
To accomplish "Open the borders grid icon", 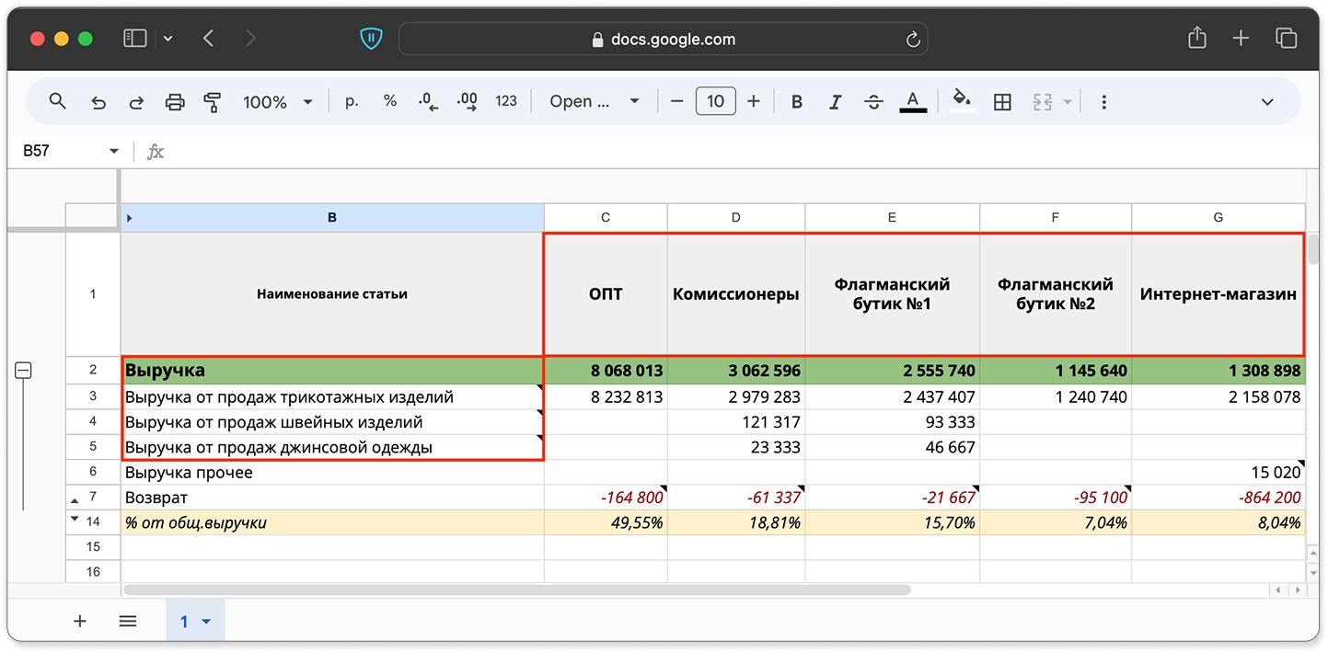I will click(x=1002, y=102).
